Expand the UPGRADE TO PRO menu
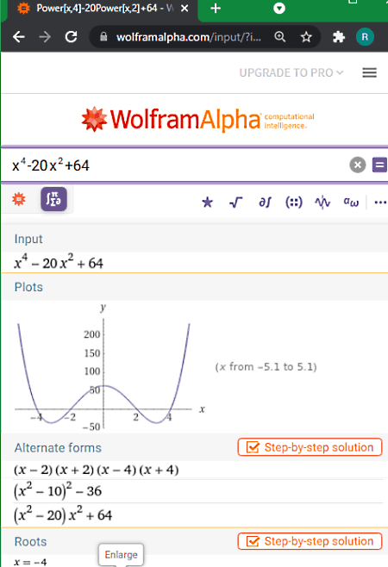 (291, 72)
